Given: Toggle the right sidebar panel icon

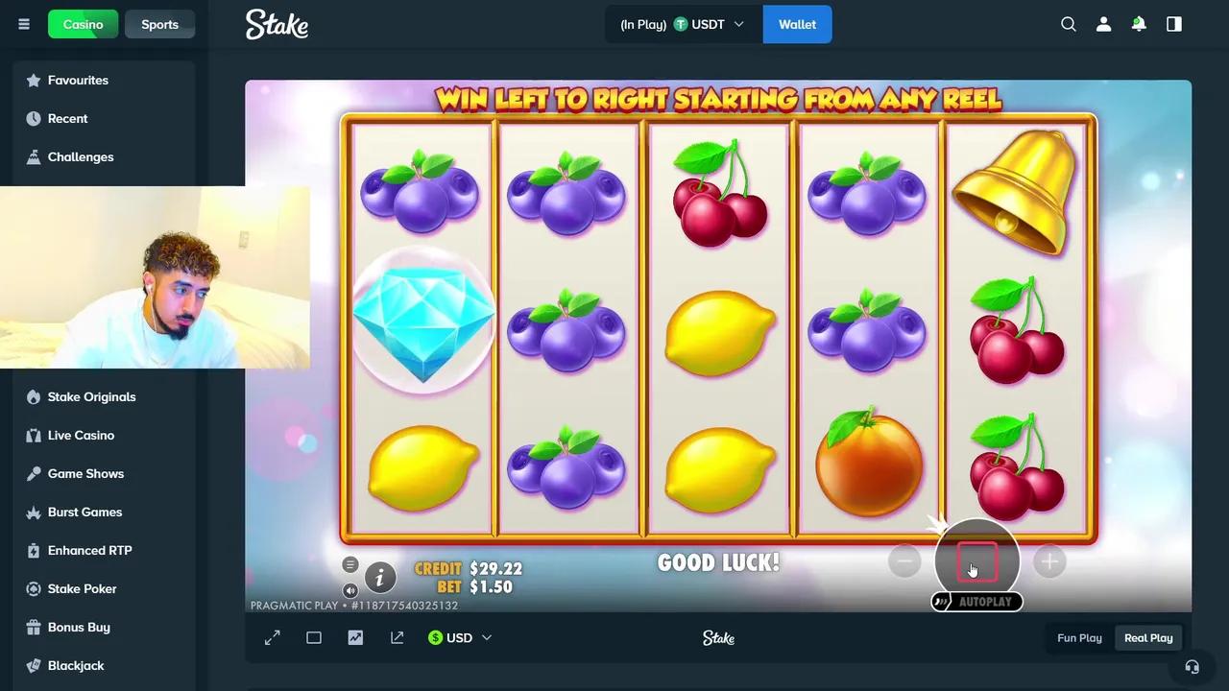Looking at the screenshot, I should click(1174, 24).
